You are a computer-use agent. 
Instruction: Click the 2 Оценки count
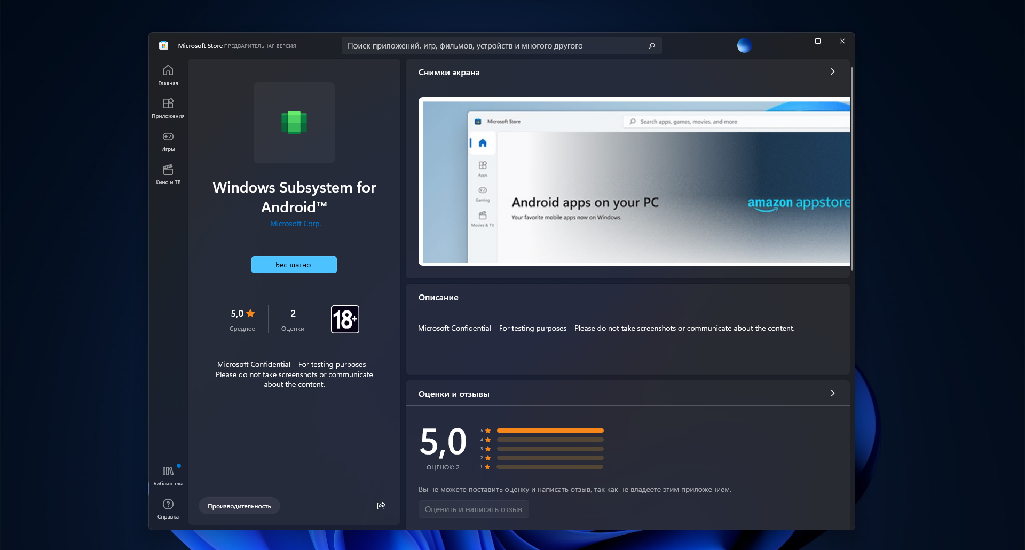(293, 320)
